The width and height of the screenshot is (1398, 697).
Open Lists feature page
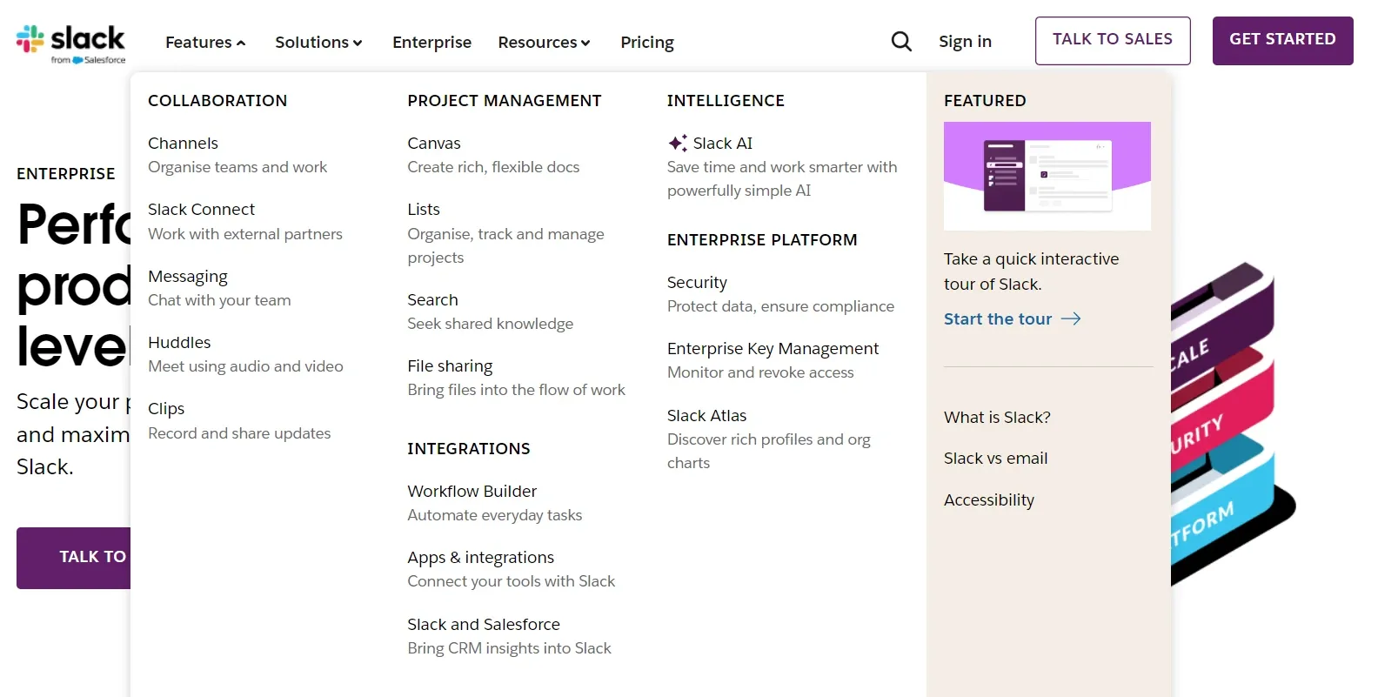click(424, 209)
